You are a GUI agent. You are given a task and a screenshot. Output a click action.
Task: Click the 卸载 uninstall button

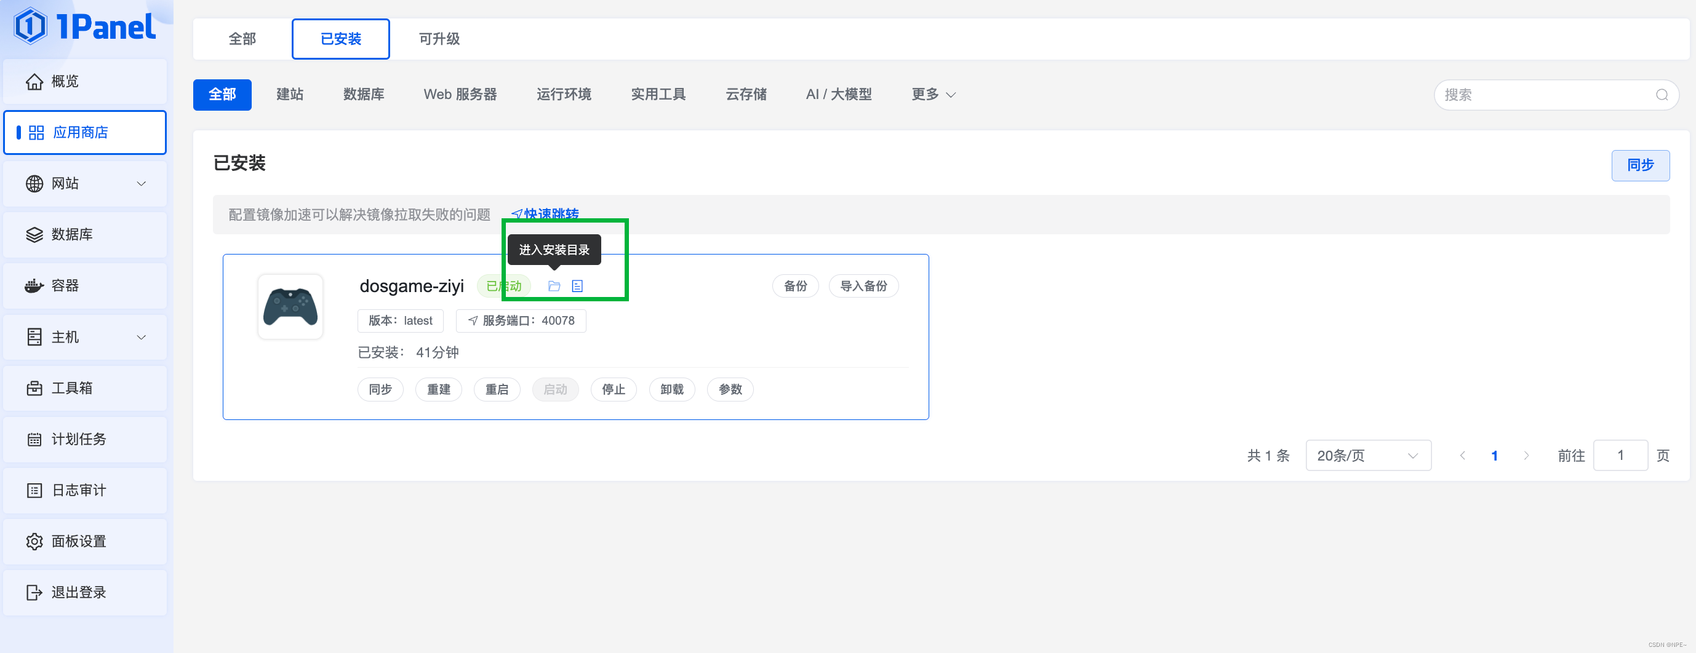click(672, 389)
